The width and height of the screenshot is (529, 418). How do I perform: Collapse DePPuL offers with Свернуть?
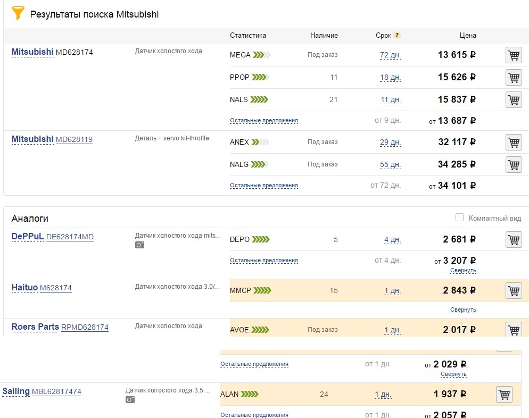click(462, 271)
